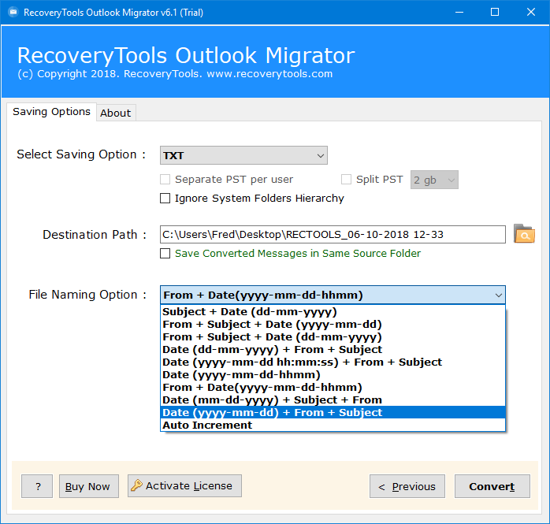Screen dimensions: 550x524
Task: Click into the Destination Path text field
Action: coord(333,234)
